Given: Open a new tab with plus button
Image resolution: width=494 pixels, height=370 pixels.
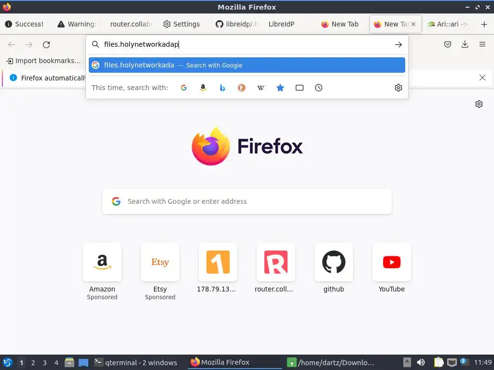Looking at the screenshot, I should (484, 24).
